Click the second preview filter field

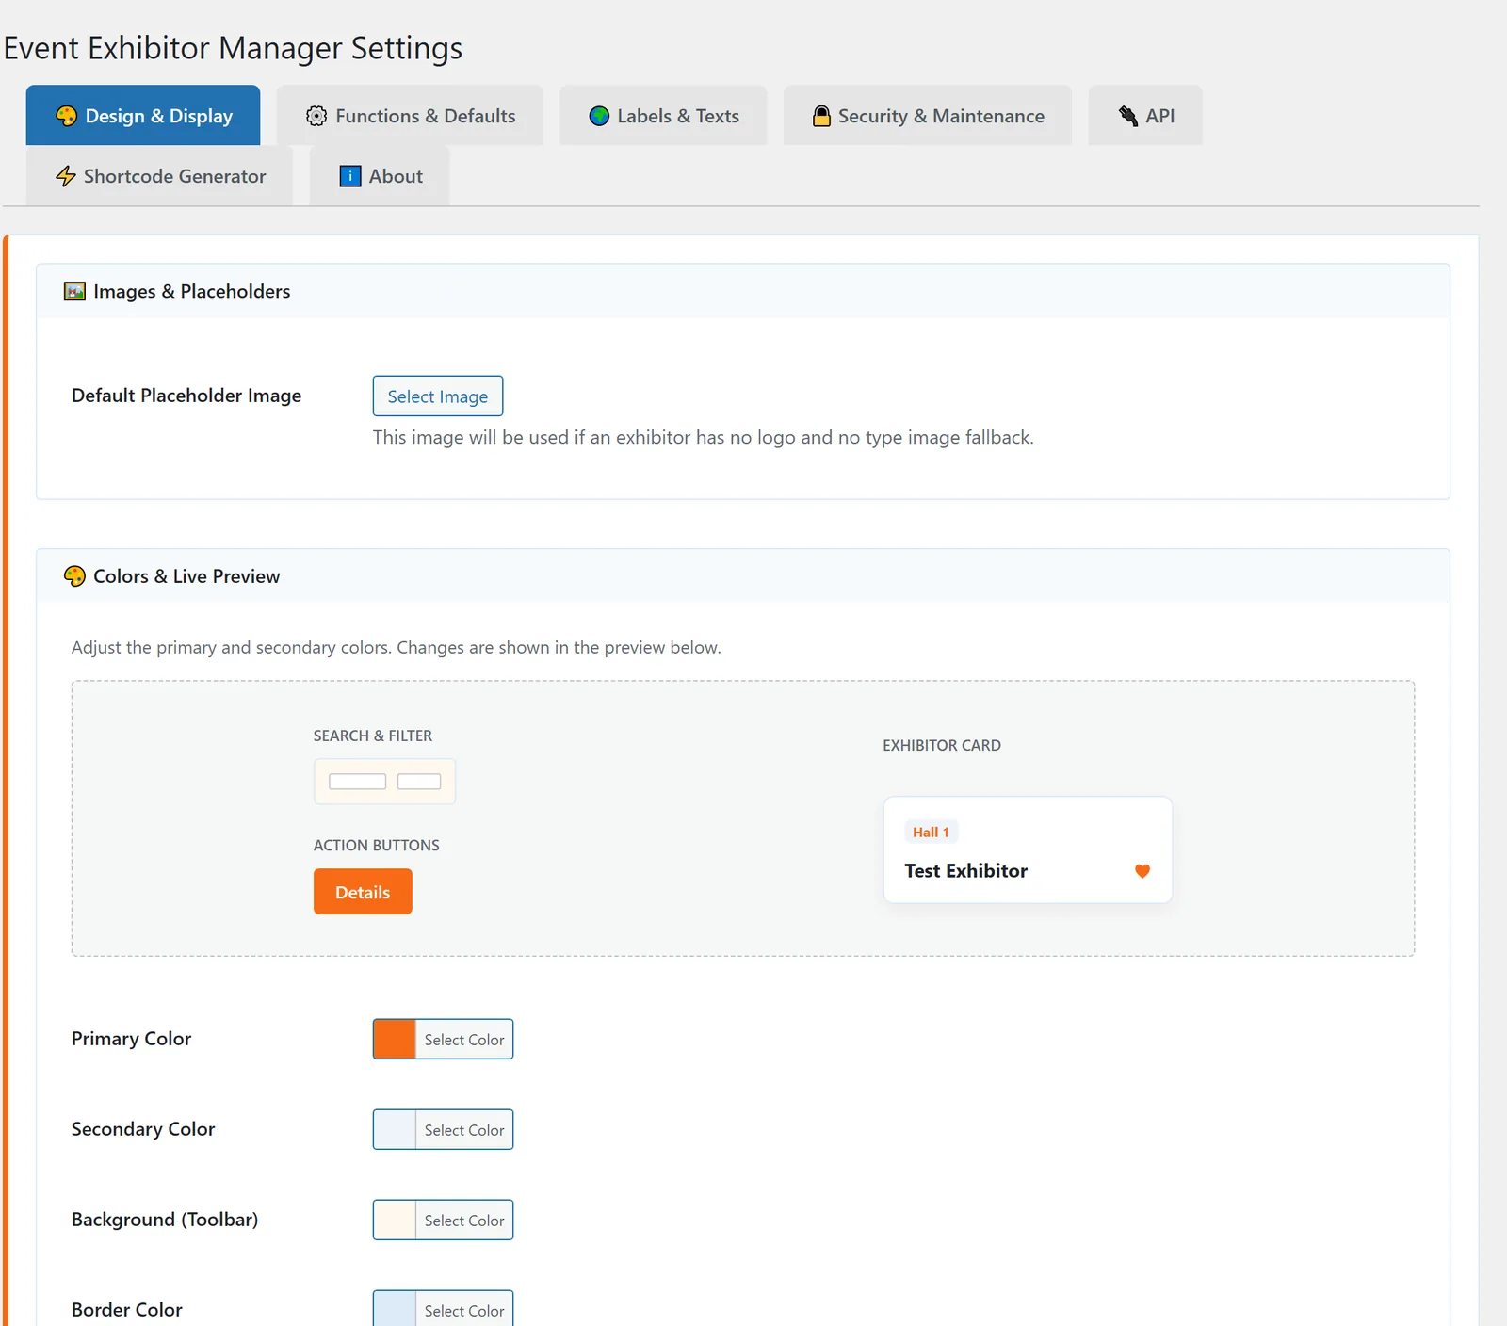(x=419, y=781)
